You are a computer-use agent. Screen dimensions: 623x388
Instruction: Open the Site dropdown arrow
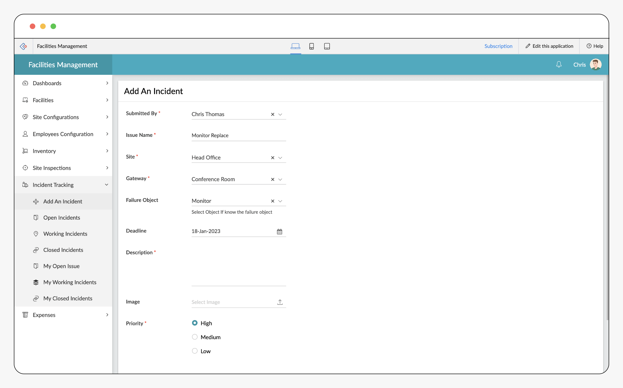[x=280, y=158]
